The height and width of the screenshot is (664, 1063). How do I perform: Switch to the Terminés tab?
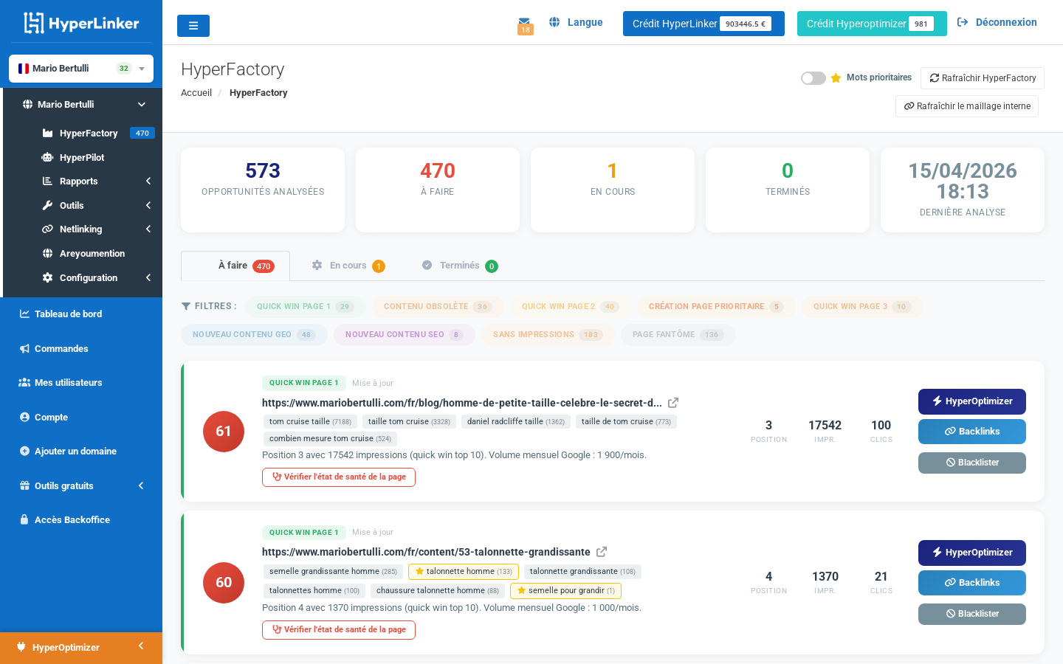pos(459,266)
